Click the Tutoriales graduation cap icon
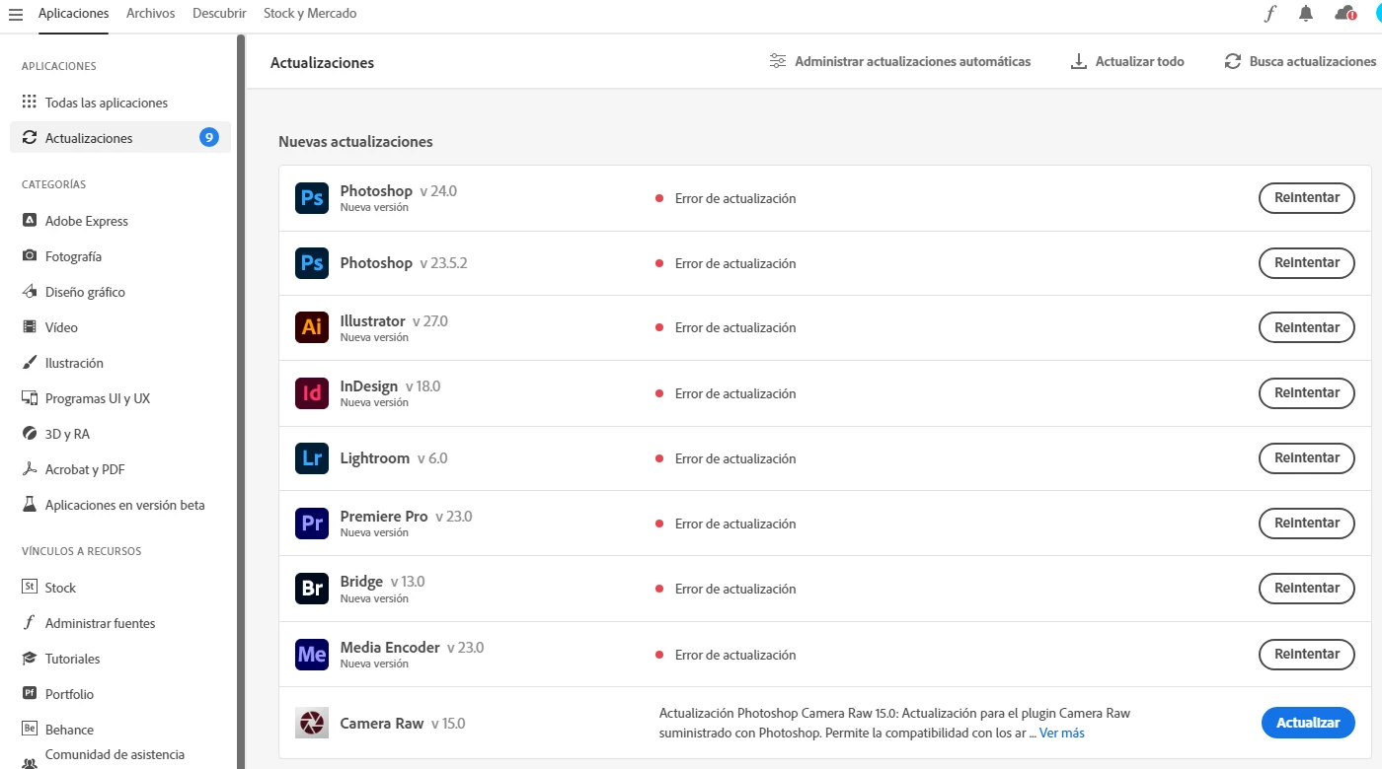1382x769 pixels. (29, 659)
